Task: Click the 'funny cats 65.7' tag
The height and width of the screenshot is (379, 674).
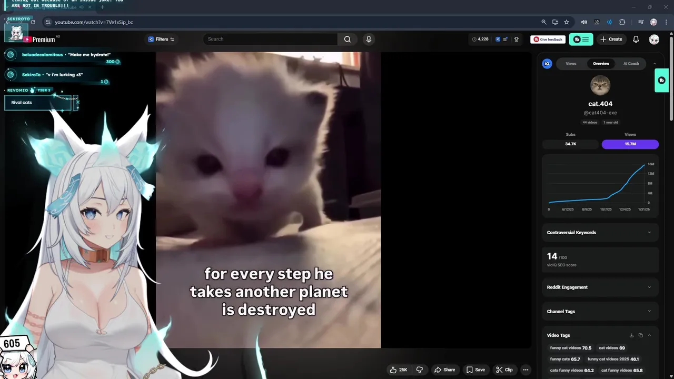Action: coord(565,359)
